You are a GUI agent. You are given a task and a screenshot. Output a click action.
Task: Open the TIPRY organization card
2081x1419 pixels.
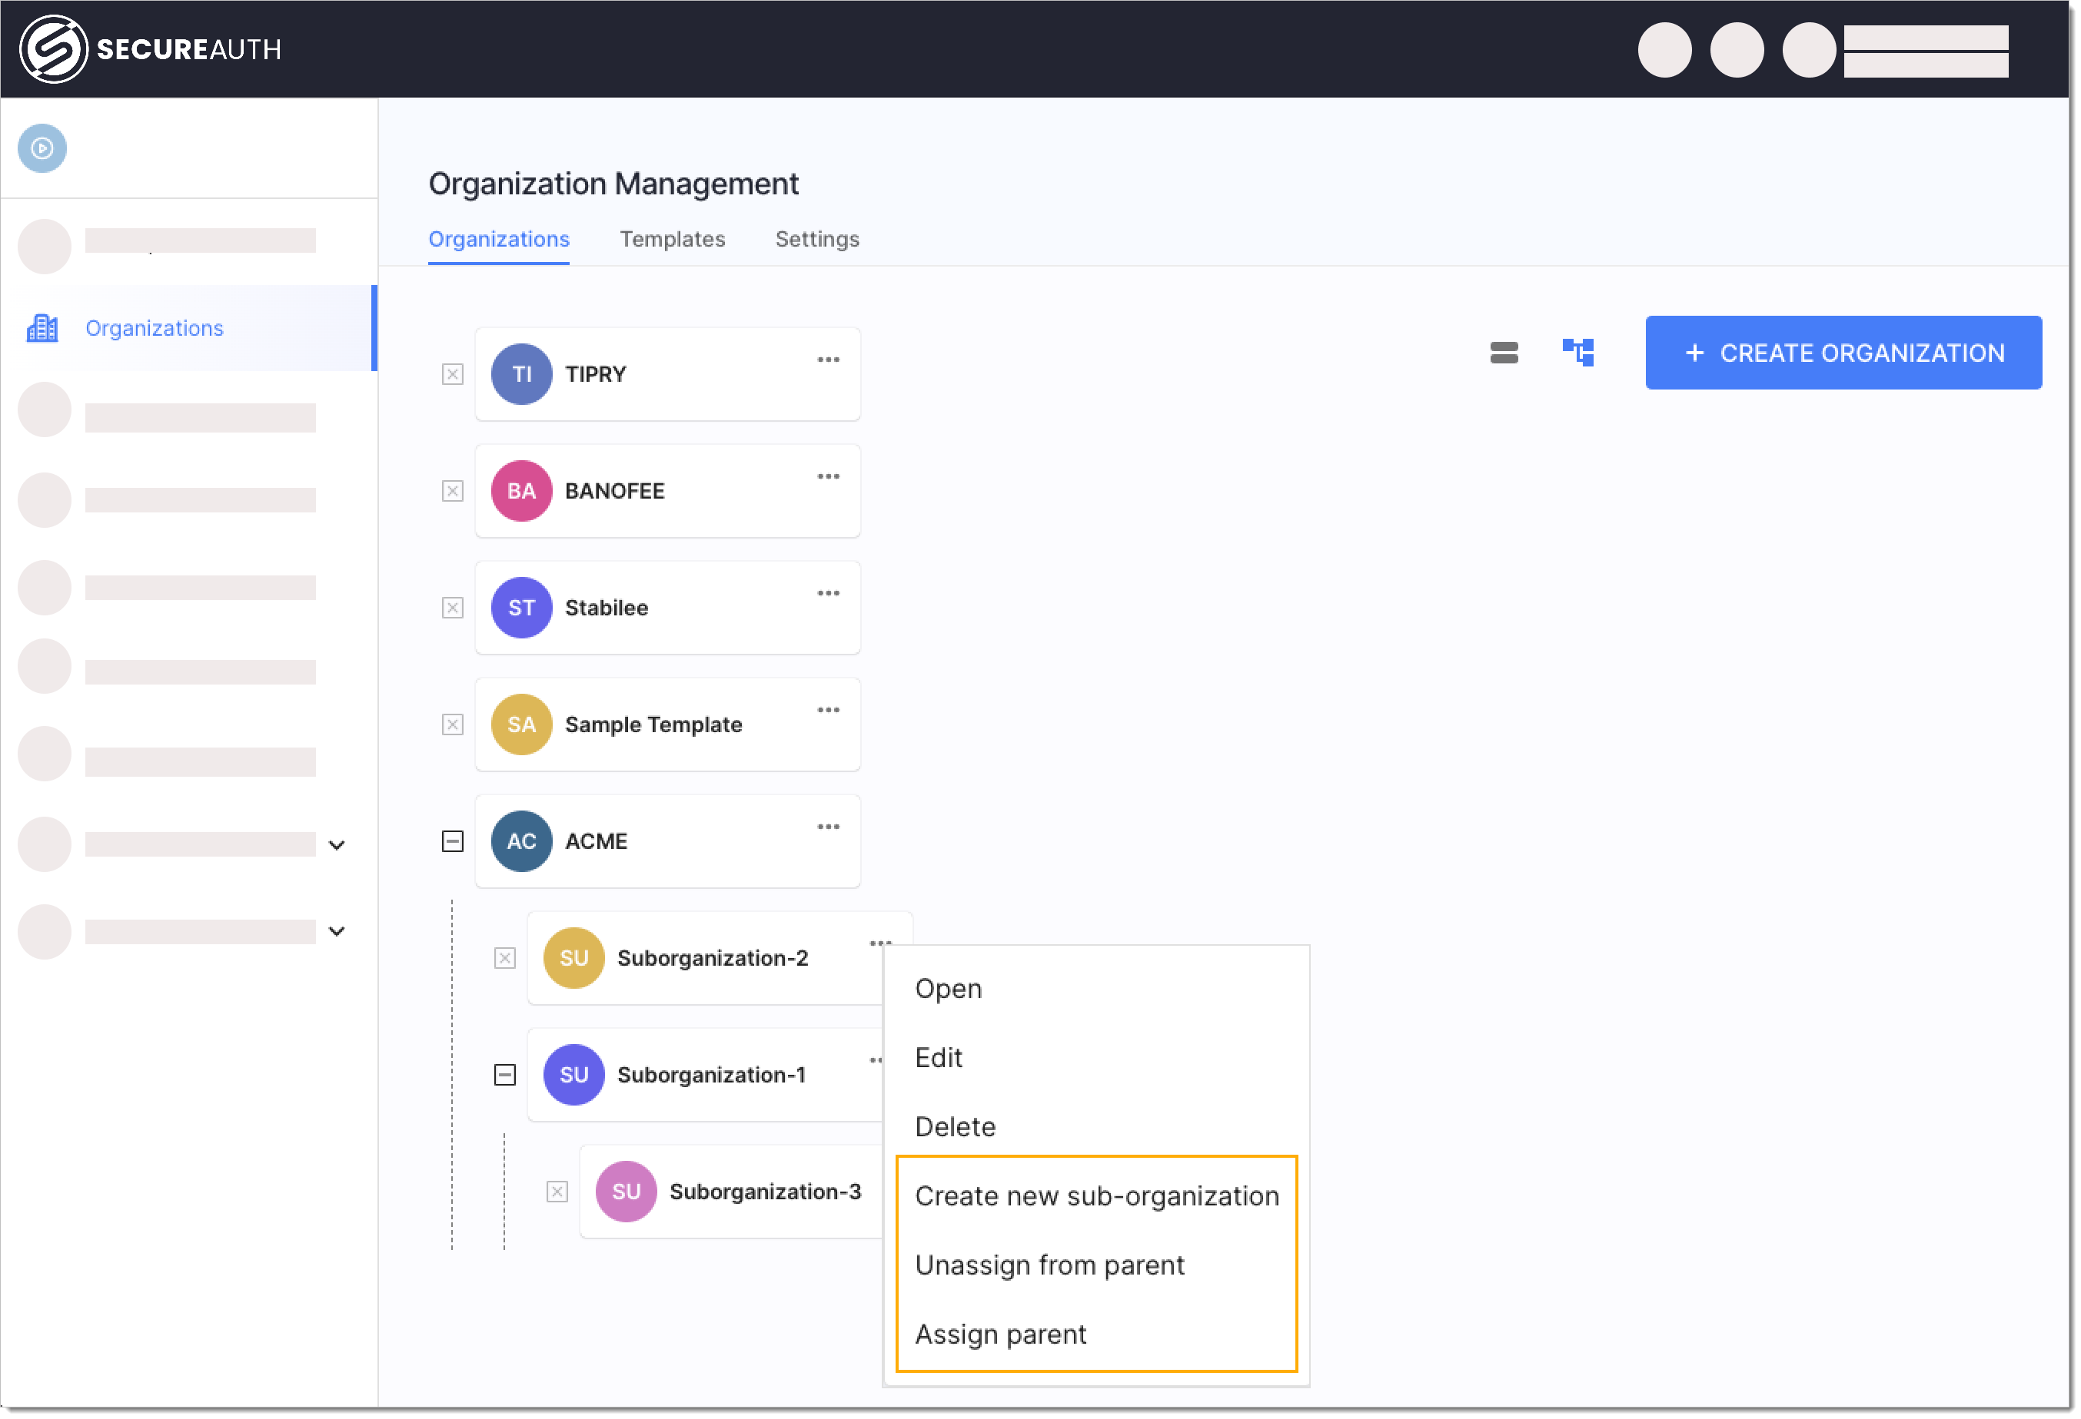667,374
